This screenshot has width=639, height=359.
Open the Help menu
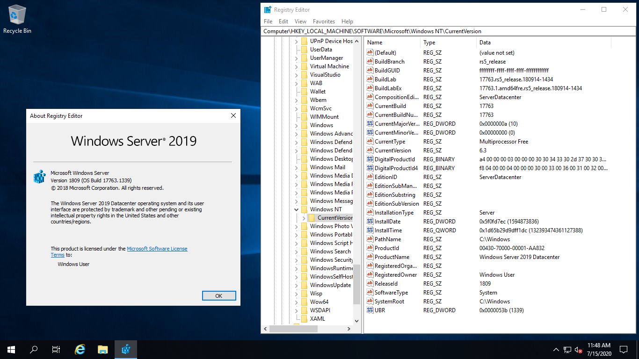(x=347, y=22)
